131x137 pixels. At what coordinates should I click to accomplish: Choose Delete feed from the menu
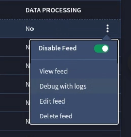[56, 116]
